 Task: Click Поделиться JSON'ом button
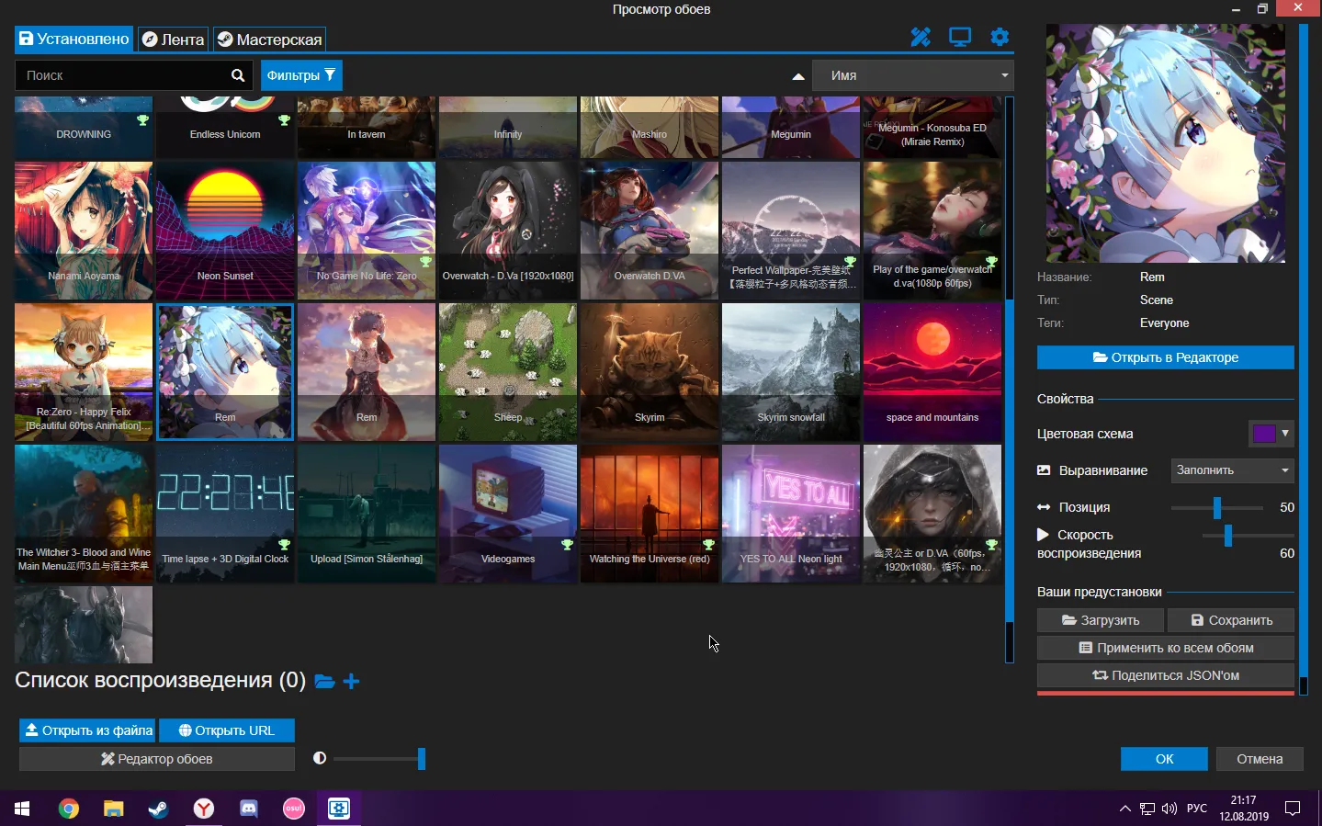pyautogui.click(x=1165, y=675)
